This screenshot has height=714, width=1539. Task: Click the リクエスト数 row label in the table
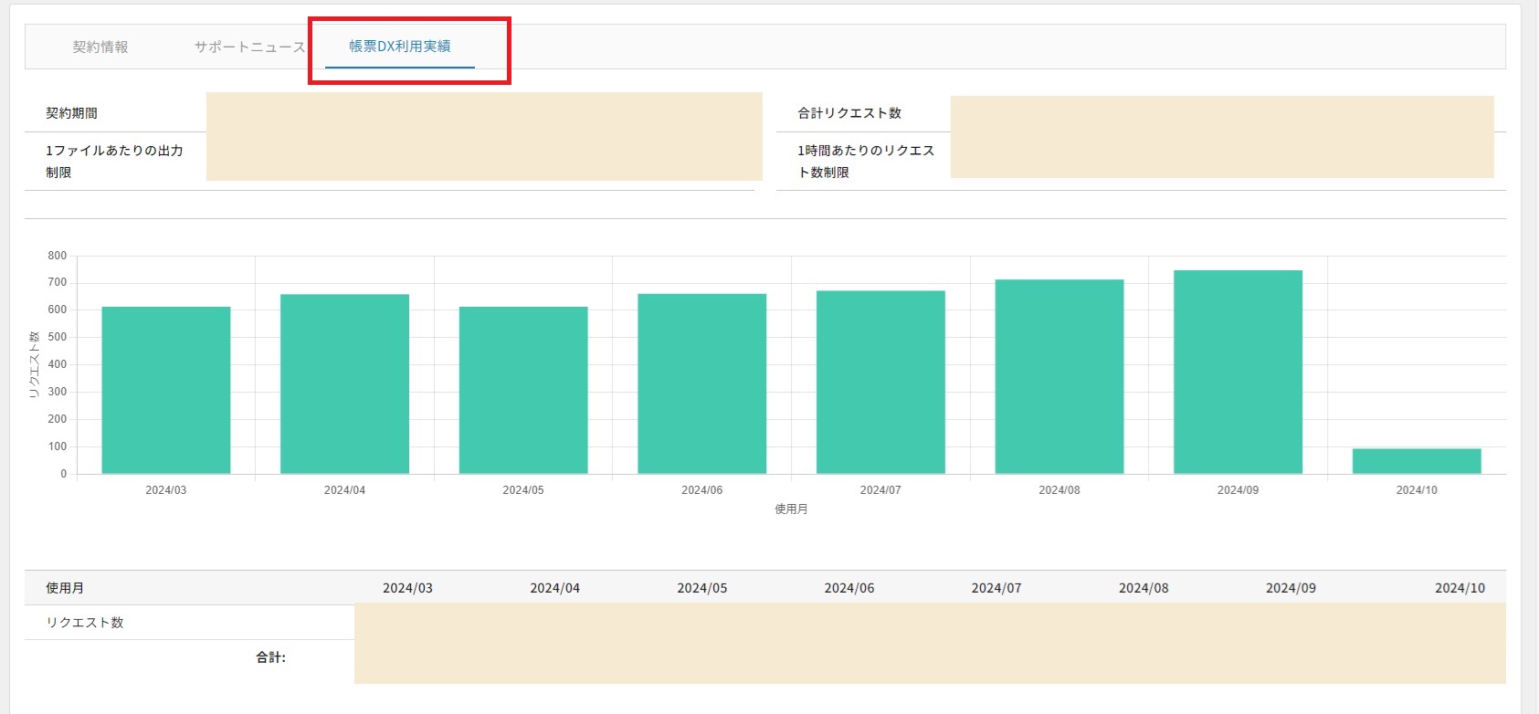(85, 623)
